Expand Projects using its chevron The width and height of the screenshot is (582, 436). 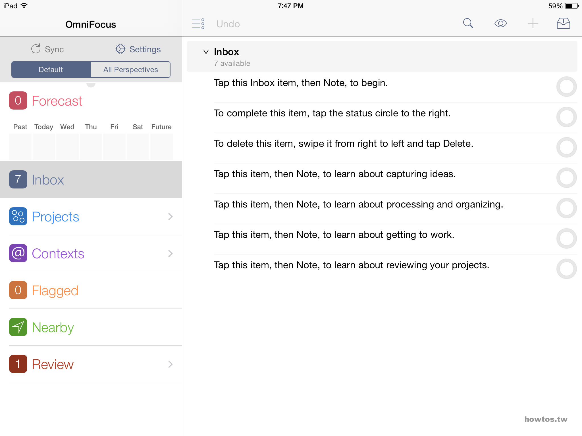coord(170,217)
